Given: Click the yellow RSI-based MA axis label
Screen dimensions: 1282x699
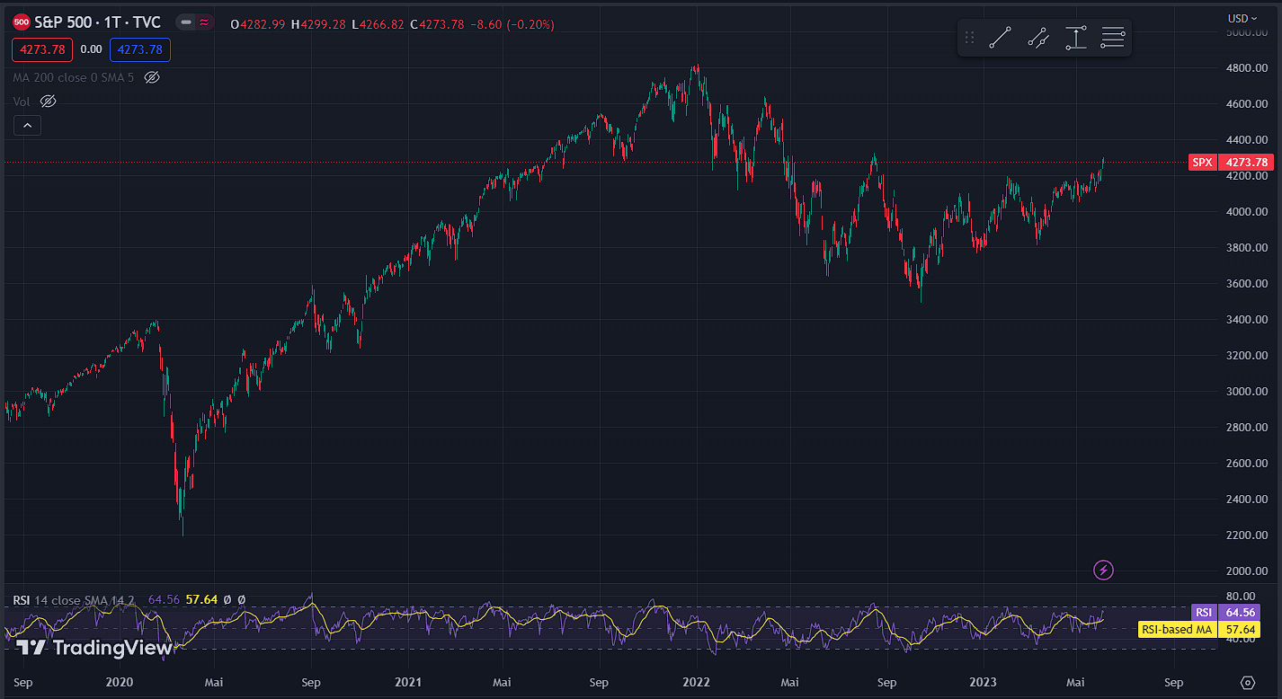Looking at the screenshot, I should (1198, 630).
